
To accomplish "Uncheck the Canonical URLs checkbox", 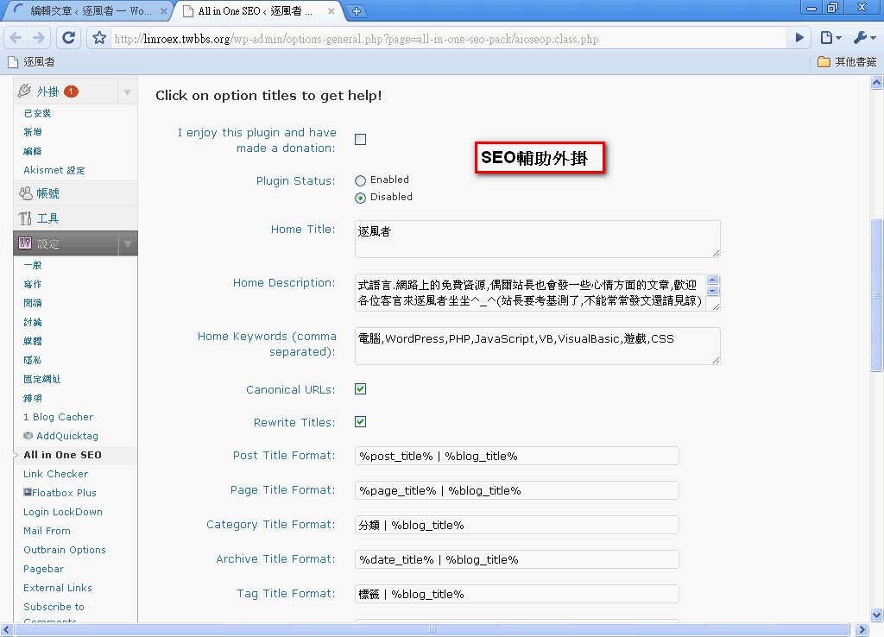I will 360,389.
